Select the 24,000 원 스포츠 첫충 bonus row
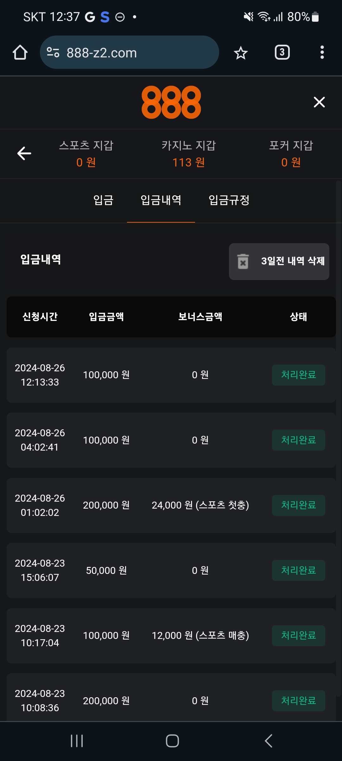 tap(200, 505)
